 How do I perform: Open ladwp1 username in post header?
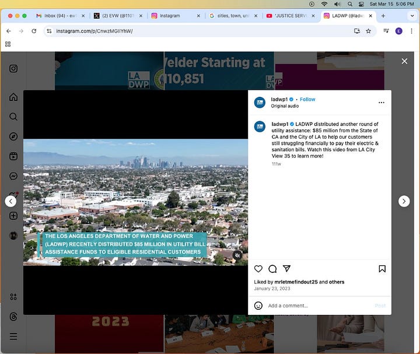(x=279, y=99)
